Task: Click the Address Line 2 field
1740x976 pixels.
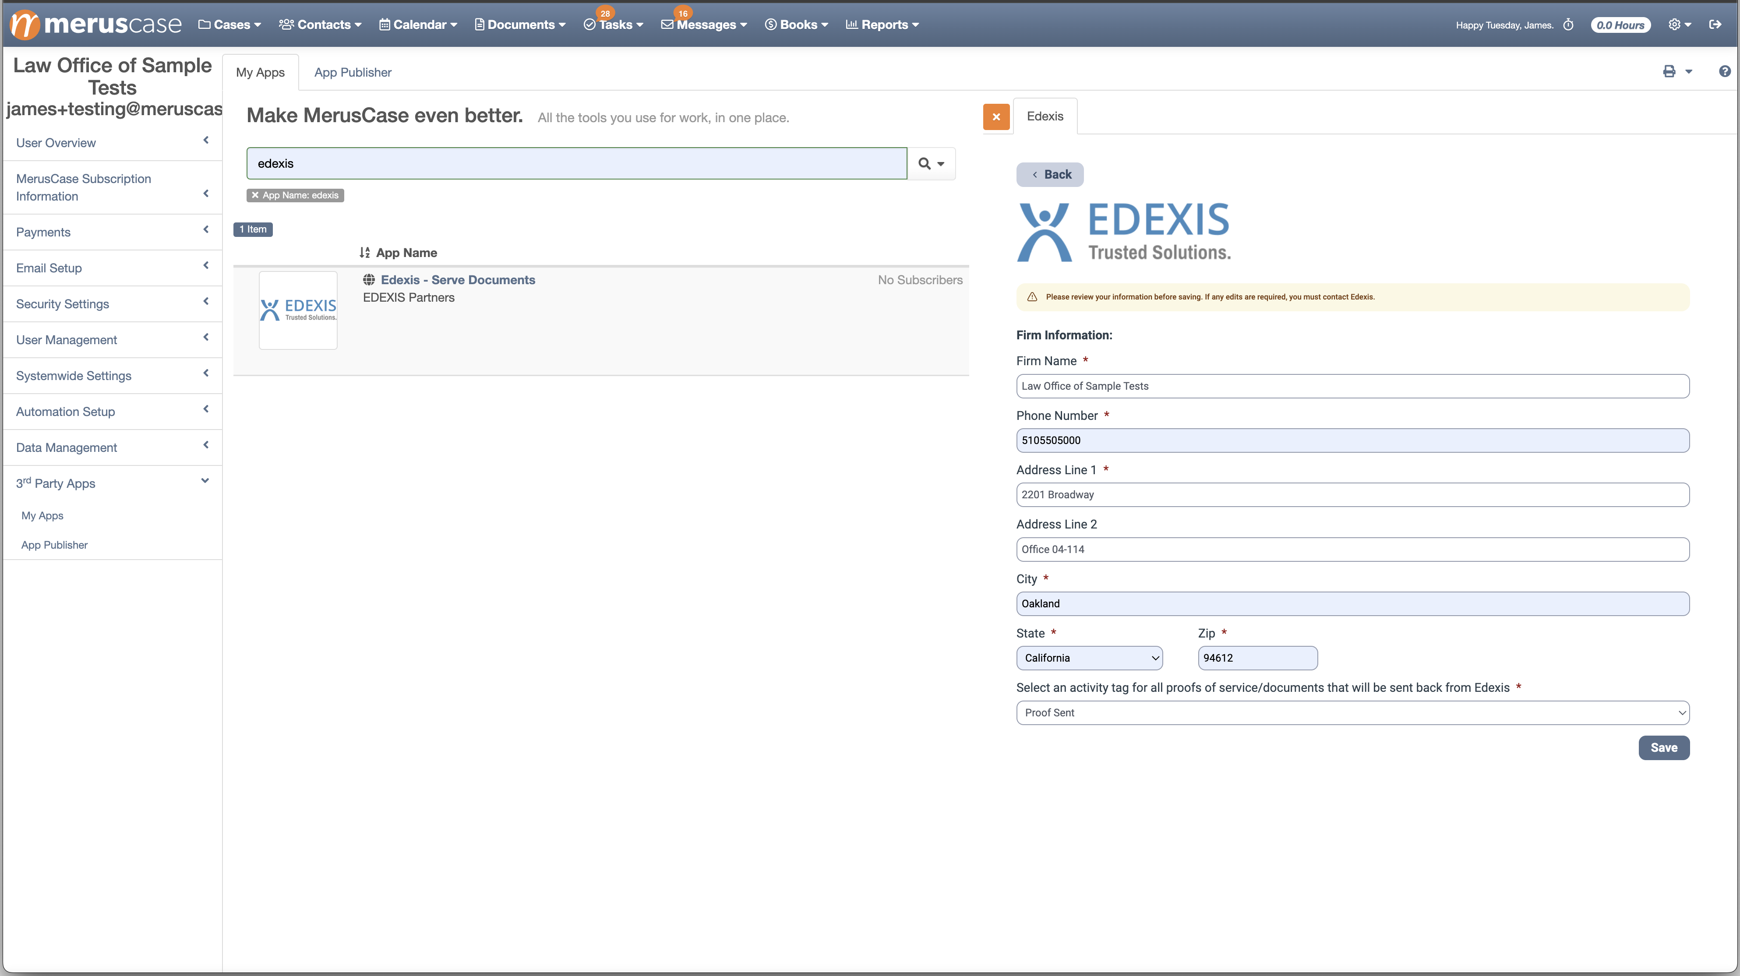Action: point(1352,549)
